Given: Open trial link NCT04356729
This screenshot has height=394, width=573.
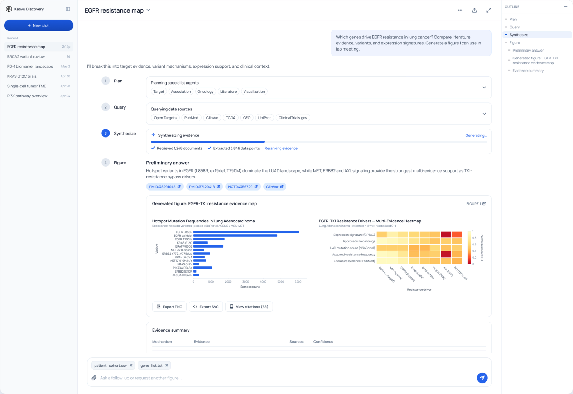Looking at the screenshot, I should coord(243,187).
